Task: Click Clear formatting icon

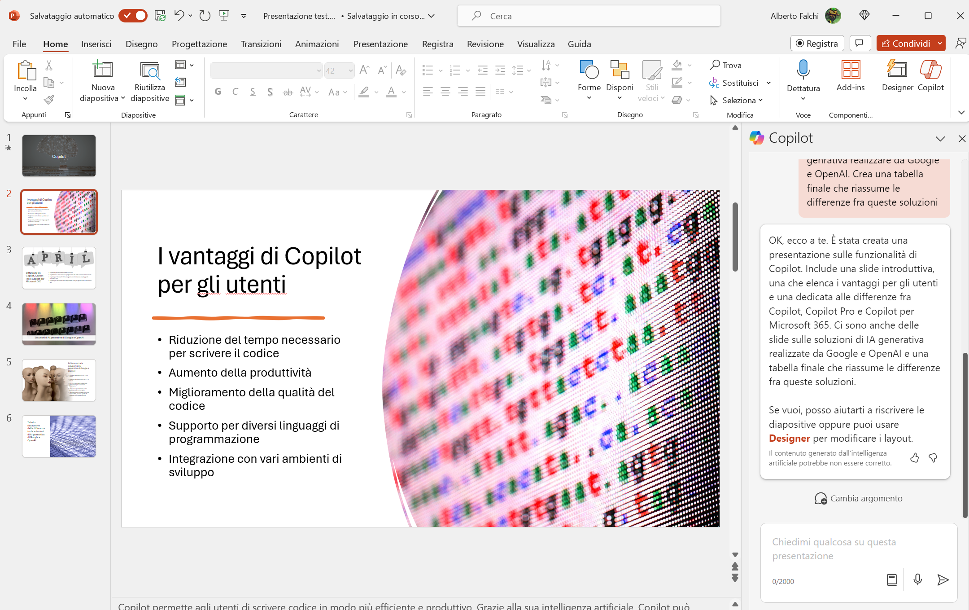Action: 401,70
